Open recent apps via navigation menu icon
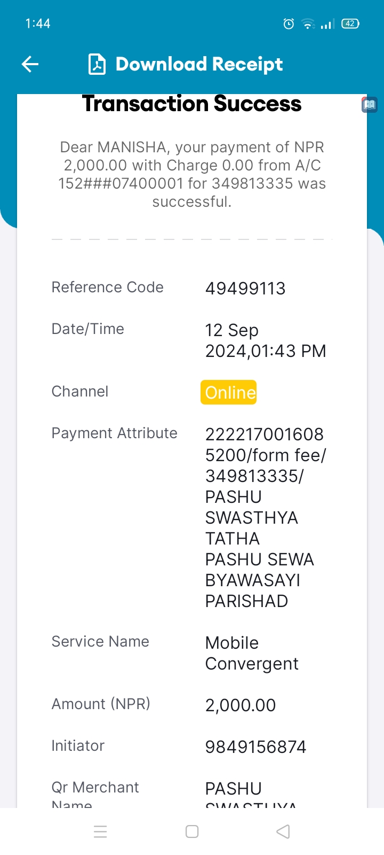Viewport: 384px width, 855px height. coord(100,831)
